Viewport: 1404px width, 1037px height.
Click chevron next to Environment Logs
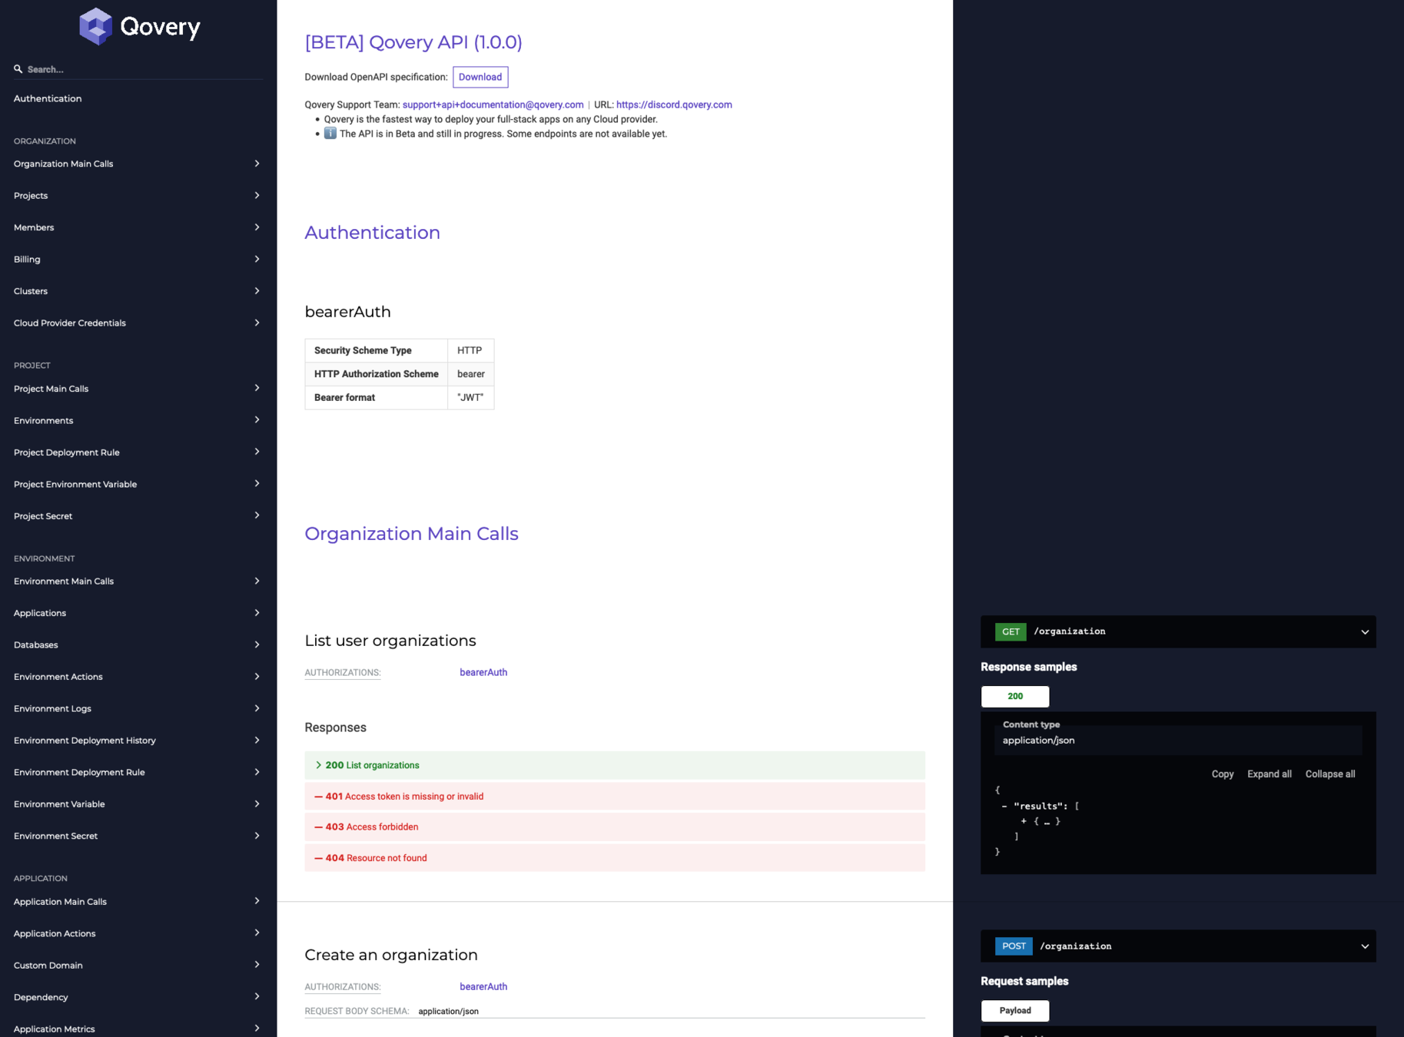click(x=257, y=708)
